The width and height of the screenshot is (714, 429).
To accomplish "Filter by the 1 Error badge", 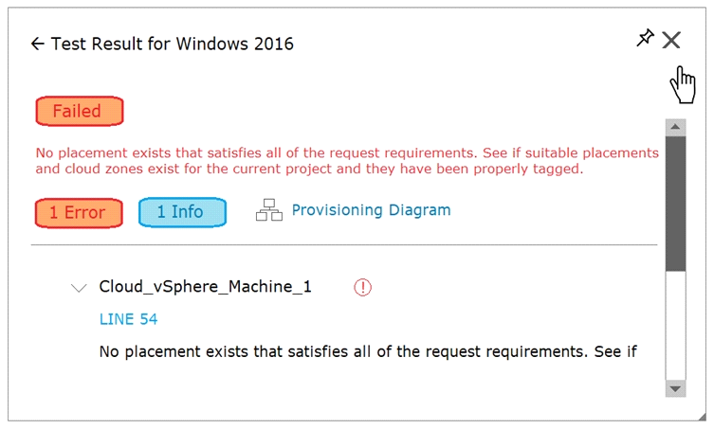I will point(79,212).
